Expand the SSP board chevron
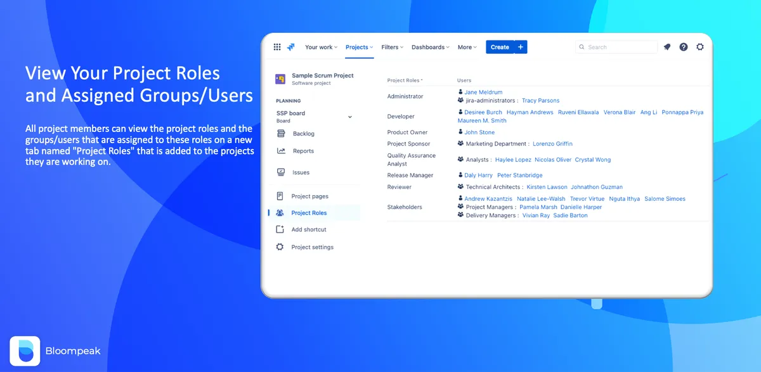This screenshot has height=372, width=761. point(350,117)
